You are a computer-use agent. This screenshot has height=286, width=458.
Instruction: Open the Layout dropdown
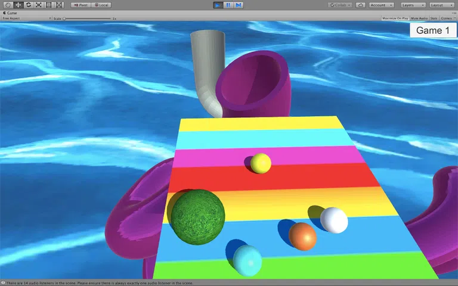(x=442, y=5)
